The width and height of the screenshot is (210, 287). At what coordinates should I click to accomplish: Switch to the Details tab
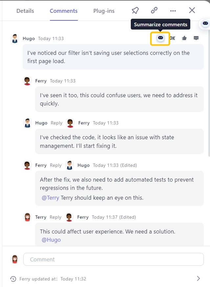pos(25,11)
